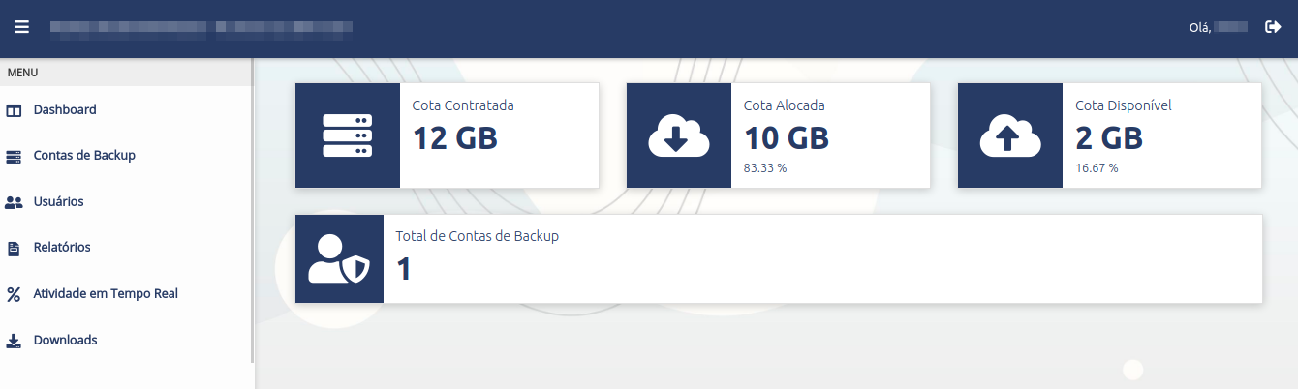The image size is (1298, 389).
Task: Select Relatórios in the sidebar
Action: coord(62,248)
